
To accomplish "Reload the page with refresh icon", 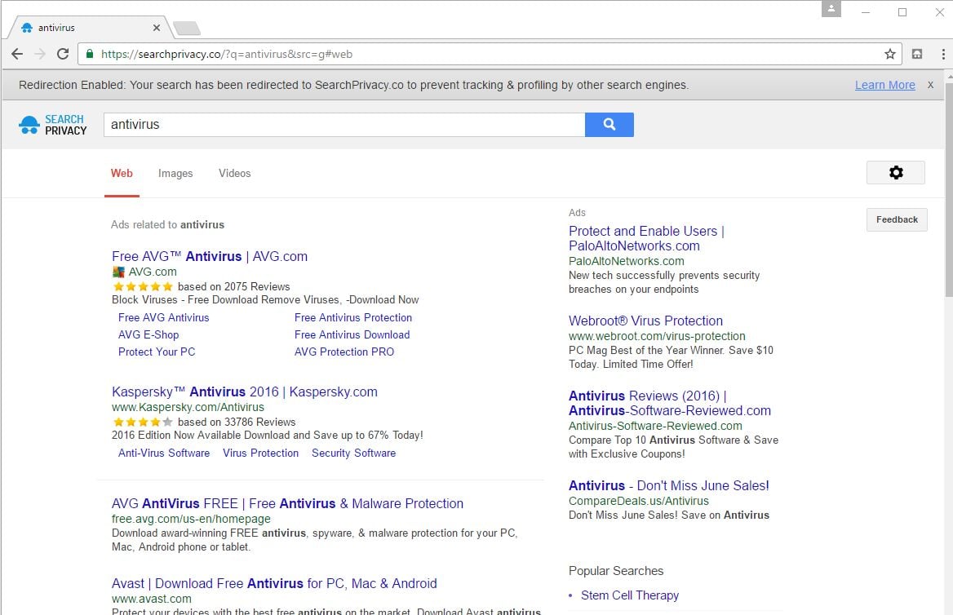I will (x=63, y=54).
